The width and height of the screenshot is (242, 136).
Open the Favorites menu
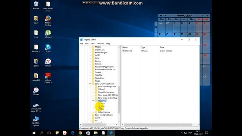pos(100,44)
